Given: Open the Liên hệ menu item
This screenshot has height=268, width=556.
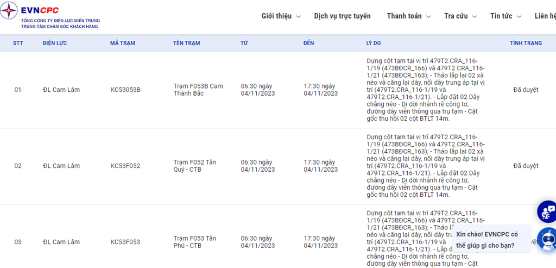Looking at the screenshot, I should [545, 16].
